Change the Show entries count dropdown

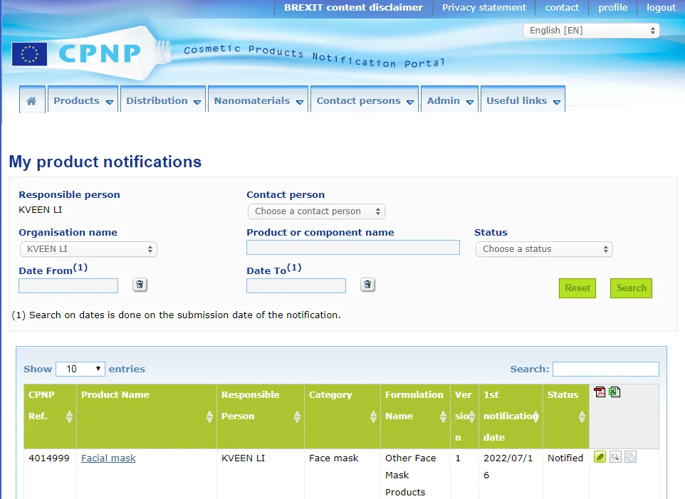coord(81,369)
